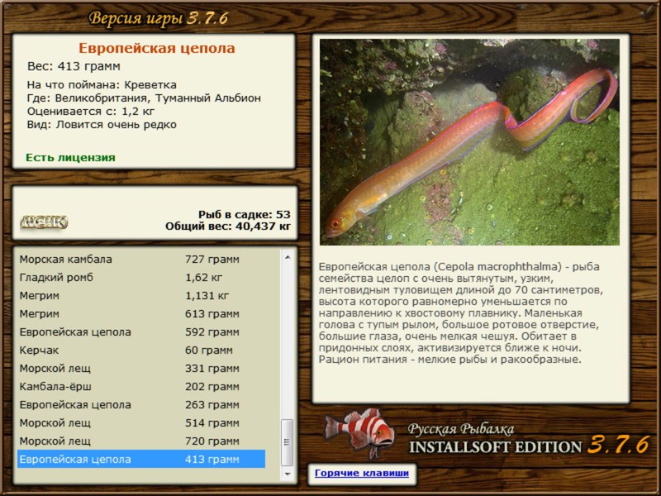This screenshot has width=661, height=496.
Task: Select Европейская цепола 263 грамм row
Action: tap(141, 404)
